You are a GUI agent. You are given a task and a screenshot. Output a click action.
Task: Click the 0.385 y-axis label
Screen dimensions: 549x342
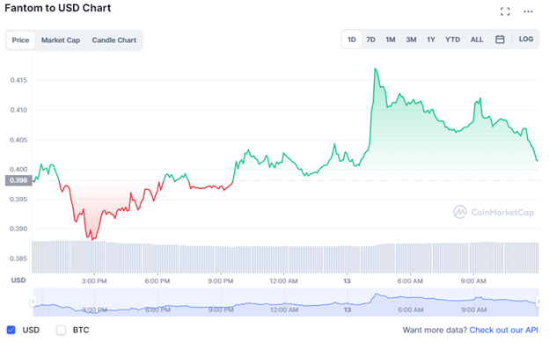pos(18,258)
